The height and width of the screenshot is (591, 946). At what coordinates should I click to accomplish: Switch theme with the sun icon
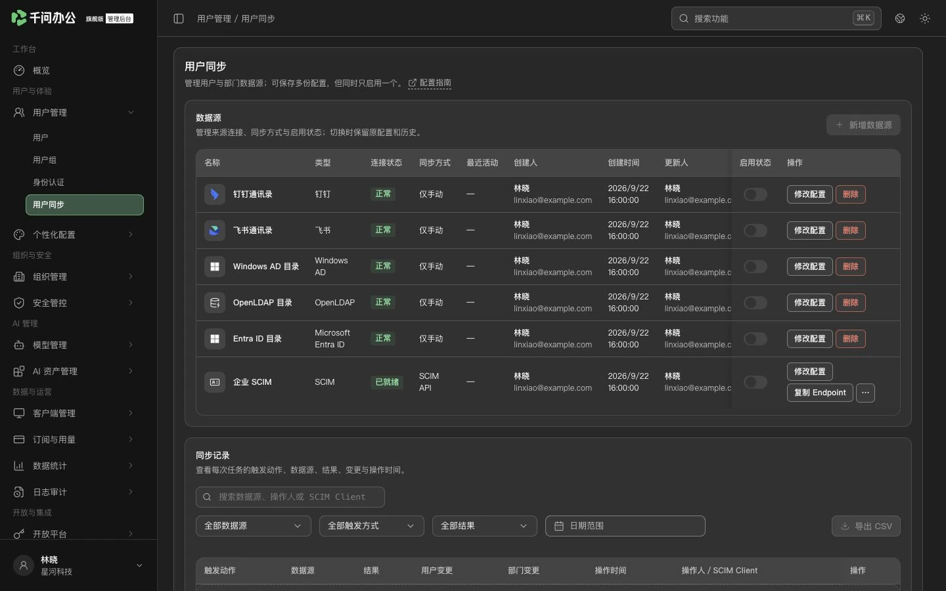point(925,18)
